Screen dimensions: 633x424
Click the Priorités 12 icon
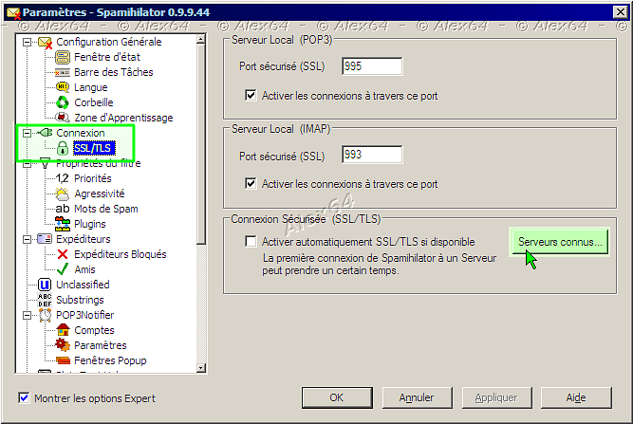tap(63, 178)
